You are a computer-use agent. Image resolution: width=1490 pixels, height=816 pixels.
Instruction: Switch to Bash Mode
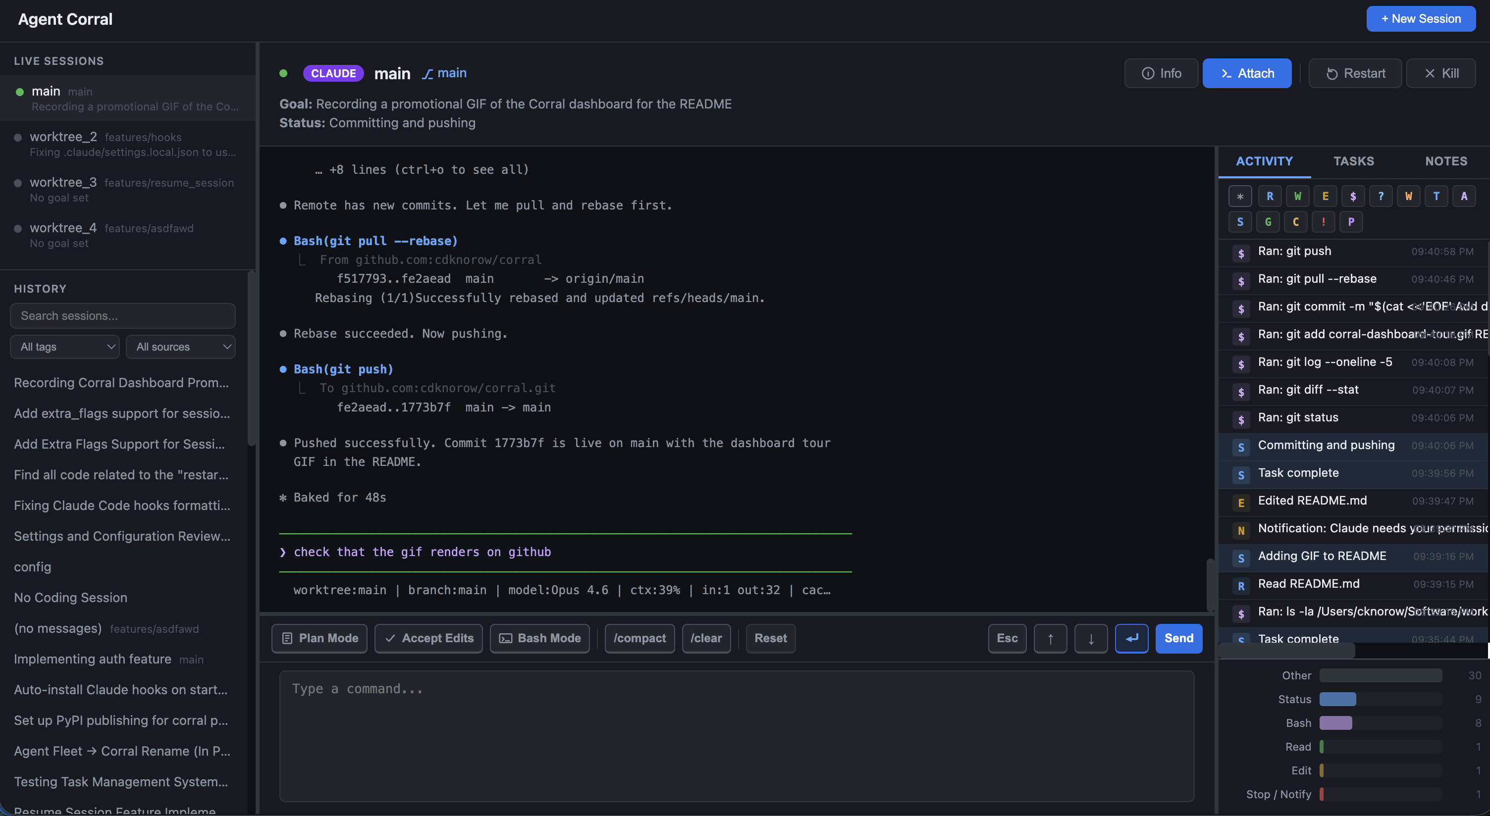[x=539, y=638]
